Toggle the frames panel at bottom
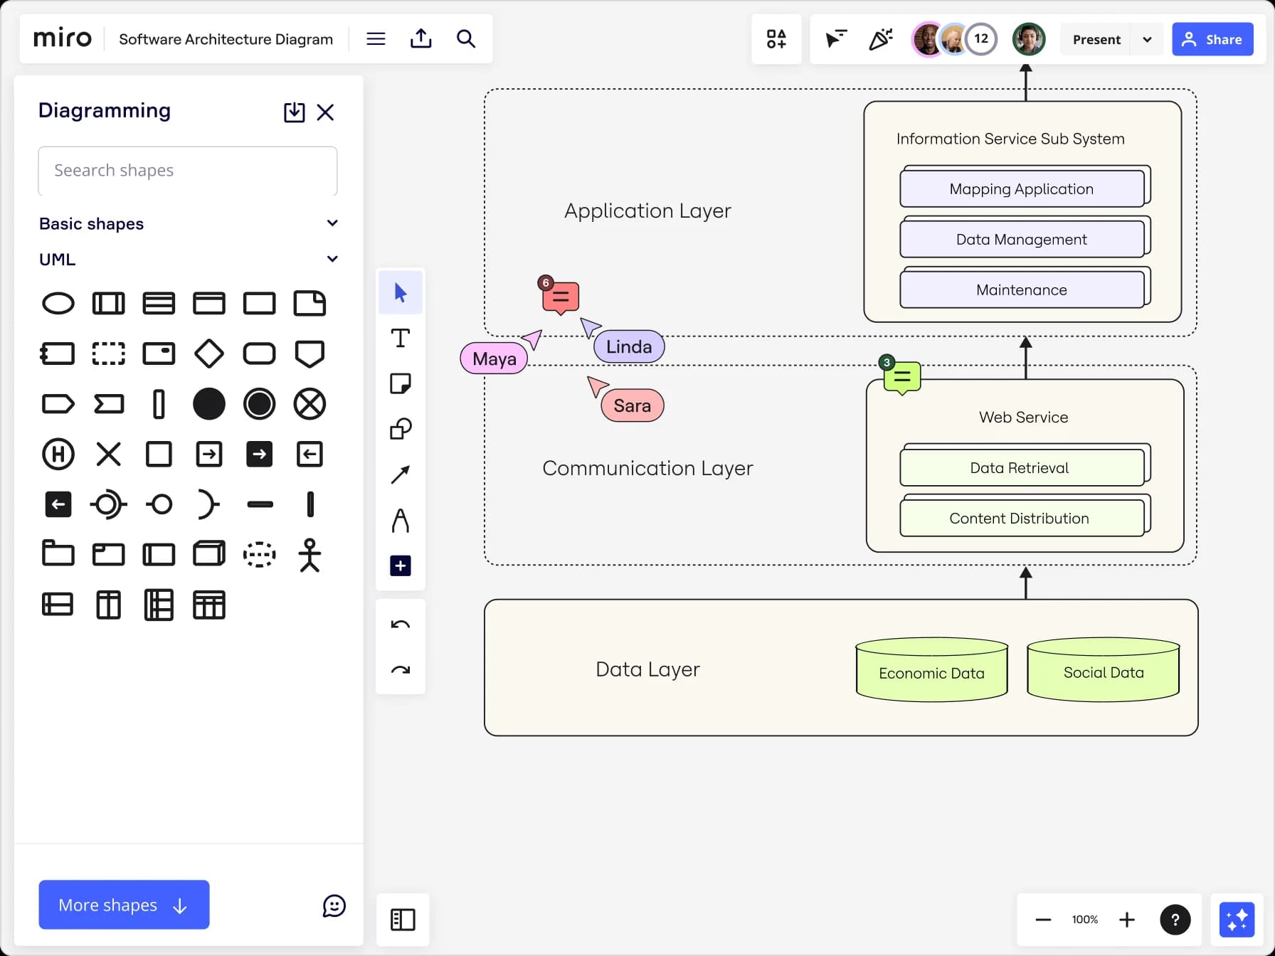This screenshot has width=1275, height=956. click(x=403, y=920)
